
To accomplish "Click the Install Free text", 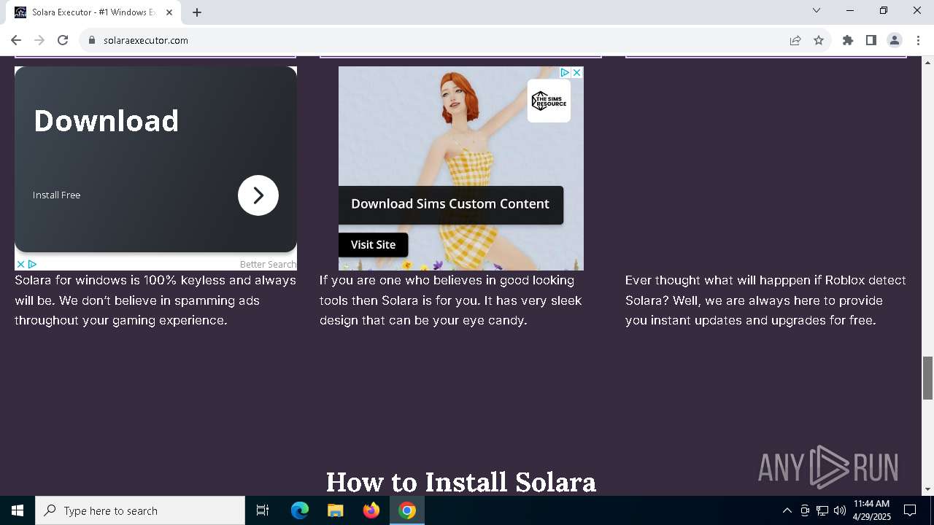I will pos(57,195).
